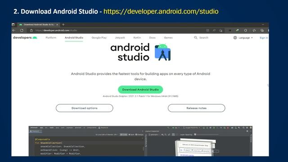This screenshot has width=288, height=162.
Task: Click the circular refresh-style extension icon
Action: click(246, 30)
